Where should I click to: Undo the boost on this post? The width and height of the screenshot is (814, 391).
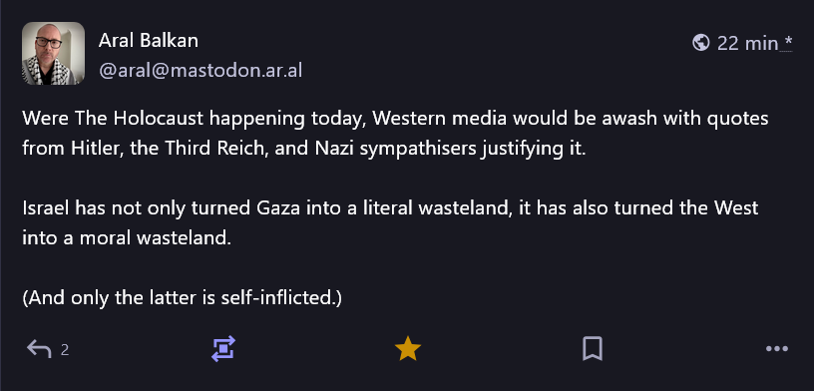click(x=223, y=349)
